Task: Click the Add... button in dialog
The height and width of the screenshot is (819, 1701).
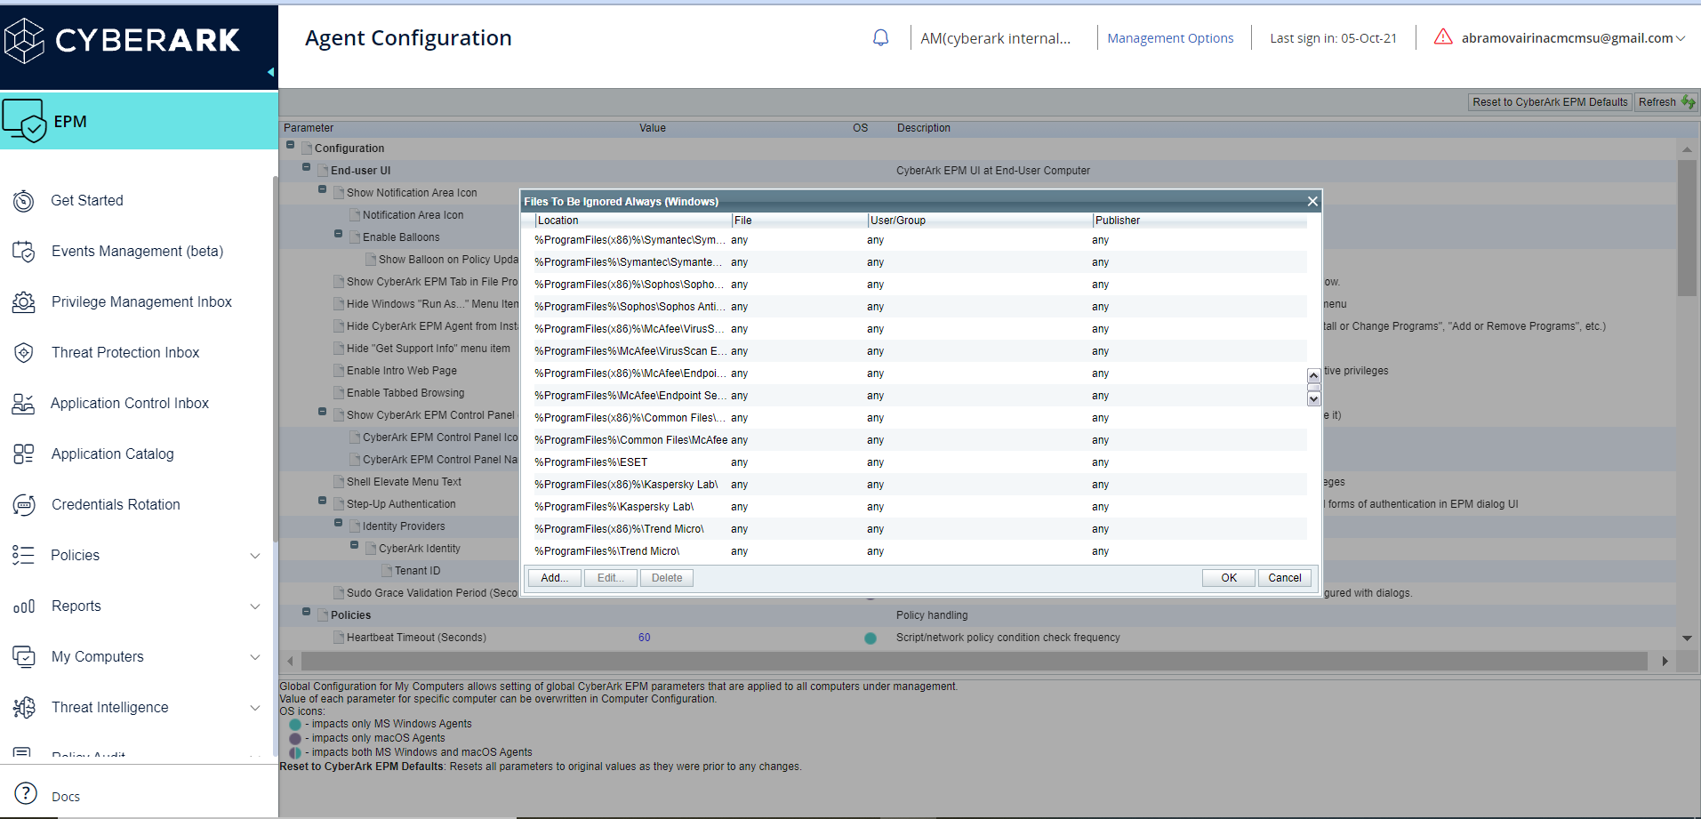Action: pyautogui.click(x=554, y=578)
